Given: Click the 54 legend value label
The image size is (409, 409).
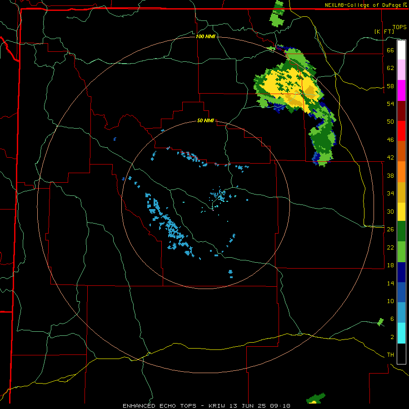Looking at the screenshot, I should coord(390,104).
